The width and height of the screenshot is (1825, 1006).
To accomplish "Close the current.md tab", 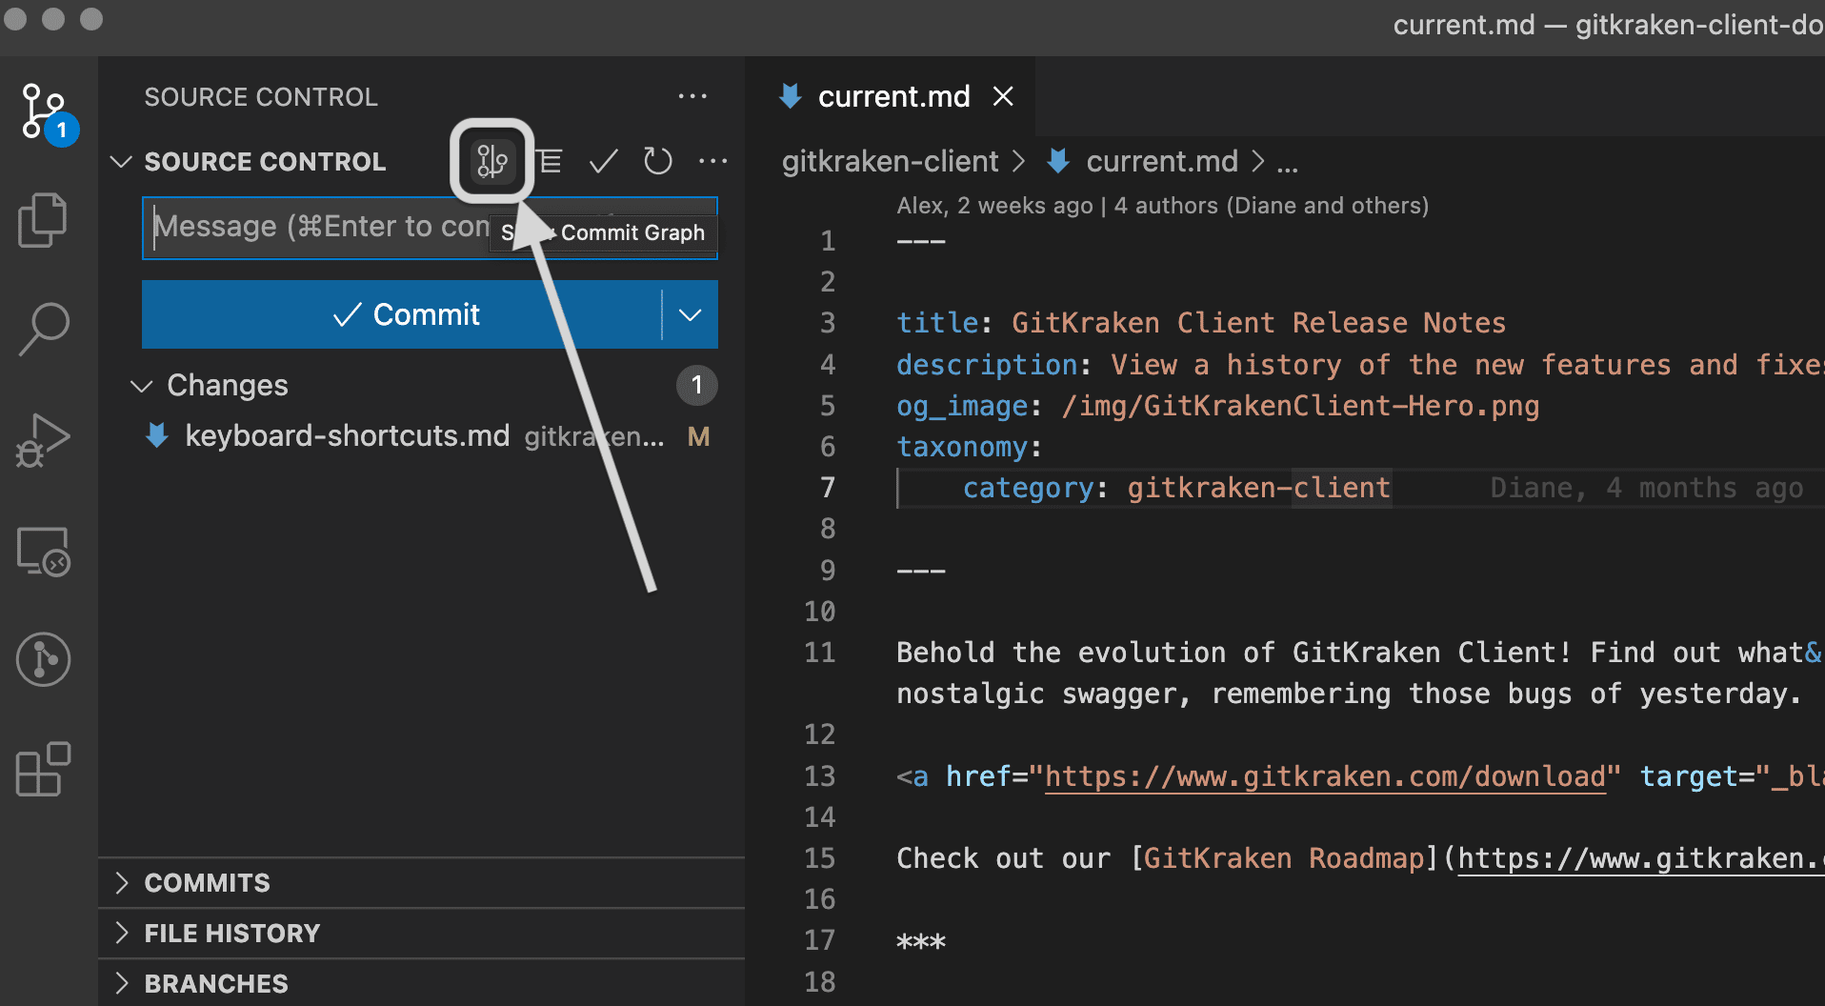I will point(1003,96).
